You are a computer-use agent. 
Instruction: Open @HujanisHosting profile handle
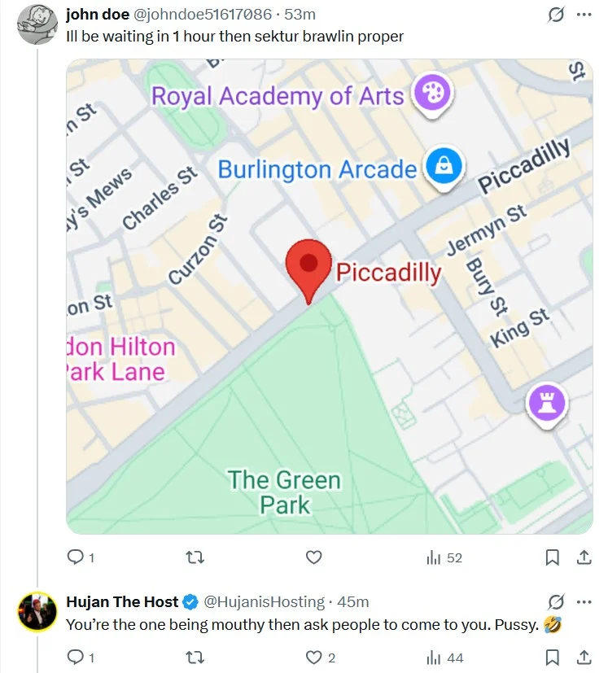[x=264, y=601]
